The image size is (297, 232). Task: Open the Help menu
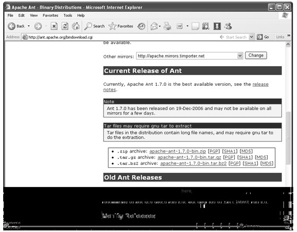pos(81,15)
